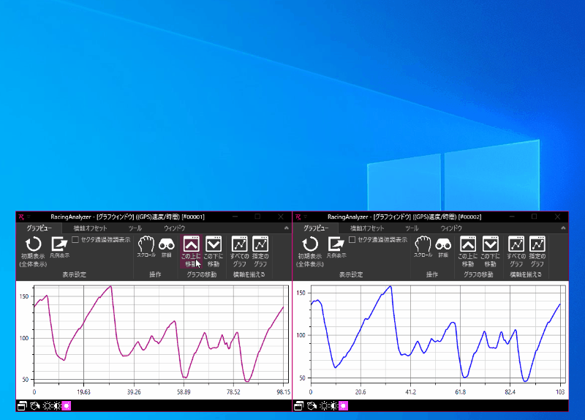
Task: Select 詳細 binoculars tool in left window
Action: click(x=166, y=244)
